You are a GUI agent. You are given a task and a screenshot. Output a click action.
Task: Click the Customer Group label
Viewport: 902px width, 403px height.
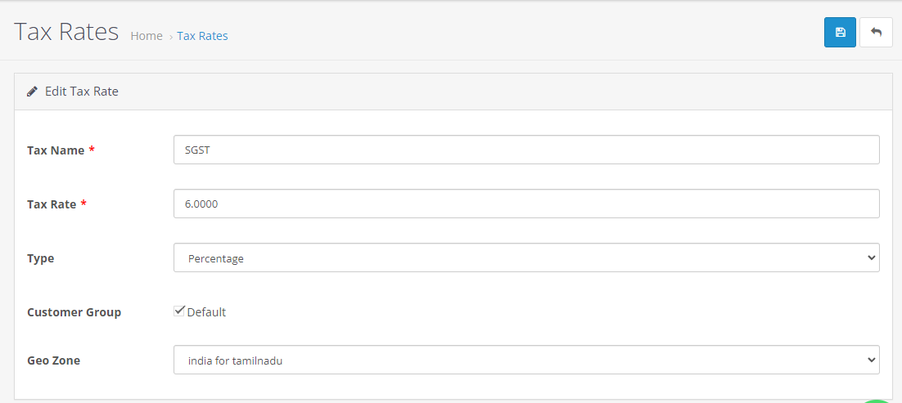coord(74,312)
